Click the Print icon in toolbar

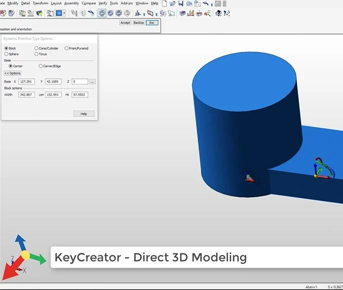189,3
